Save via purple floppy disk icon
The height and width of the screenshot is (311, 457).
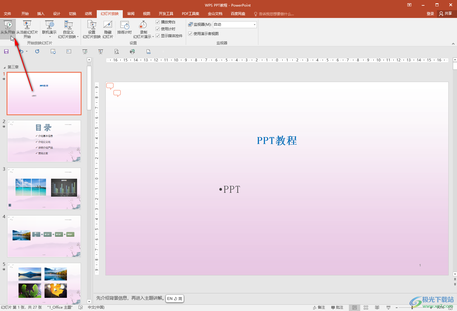pos(6,51)
